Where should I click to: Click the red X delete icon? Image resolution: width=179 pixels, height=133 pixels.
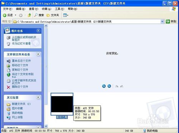click(x=8, y=87)
